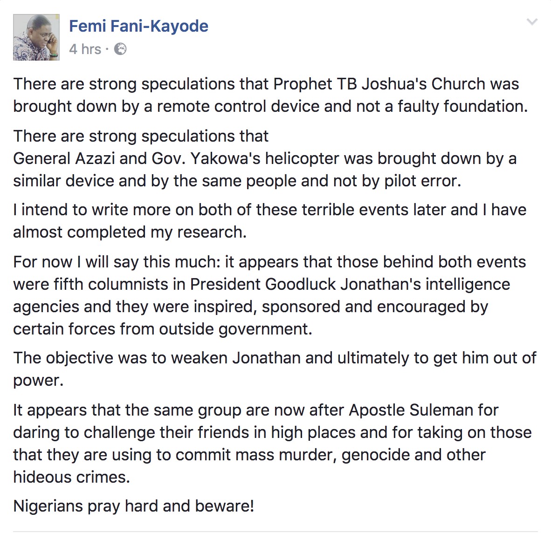551x533 pixels.
Task: Open the Femi Fani-Kayode profile name link
Action: pos(138,26)
